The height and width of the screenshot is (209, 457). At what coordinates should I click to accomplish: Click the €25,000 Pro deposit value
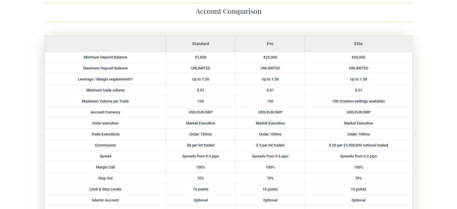coord(270,57)
